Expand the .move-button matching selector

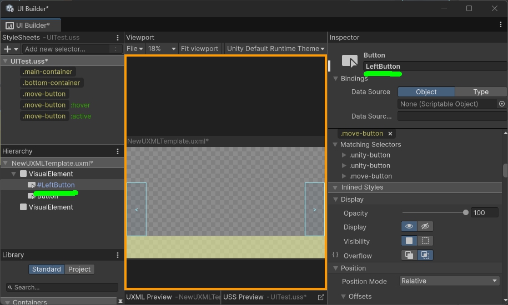coord(344,176)
